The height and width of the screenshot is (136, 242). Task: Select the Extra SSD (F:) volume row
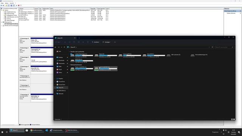pyautogui.click(x=64, y=18)
